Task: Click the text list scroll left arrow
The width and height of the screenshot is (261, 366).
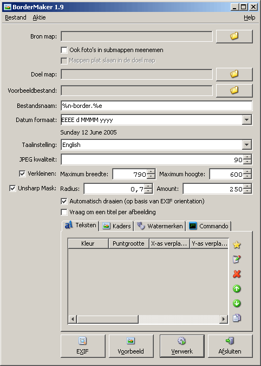Action: [73, 319]
